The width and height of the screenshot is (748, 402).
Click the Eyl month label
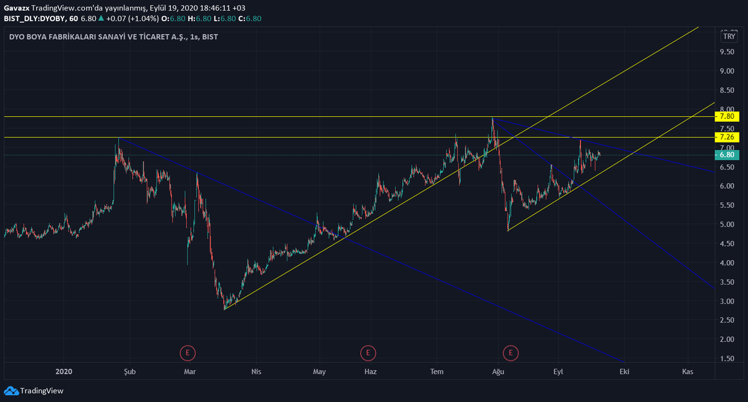(x=559, y=372)
